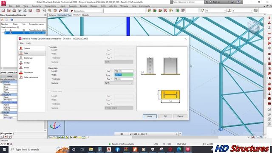
Task: Switch to the Connection View tab
Action: click(x=64, y=15)
